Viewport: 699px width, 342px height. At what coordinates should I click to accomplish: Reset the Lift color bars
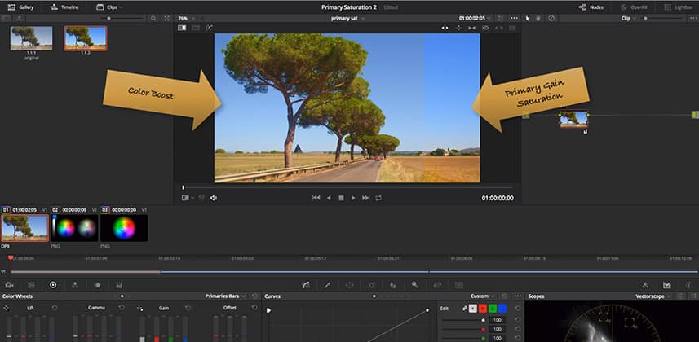click(55, 308)
